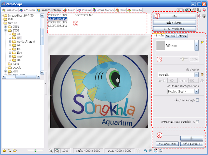
Task: Select DSCF2303.JPG in the file list
Action: 84,15
